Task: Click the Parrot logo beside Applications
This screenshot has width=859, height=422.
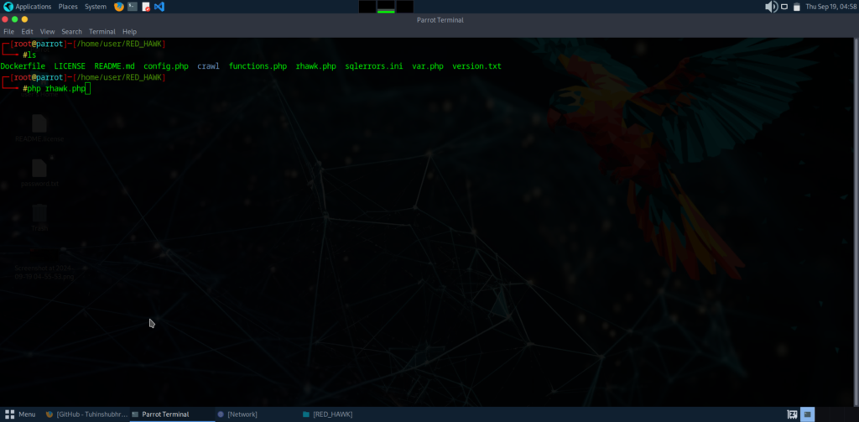Action: [x=8, y=7]
